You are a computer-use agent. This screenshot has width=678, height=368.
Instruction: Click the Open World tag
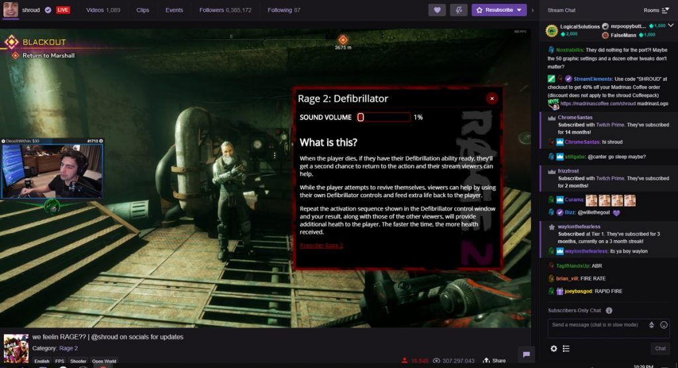(x=104, y=361)
